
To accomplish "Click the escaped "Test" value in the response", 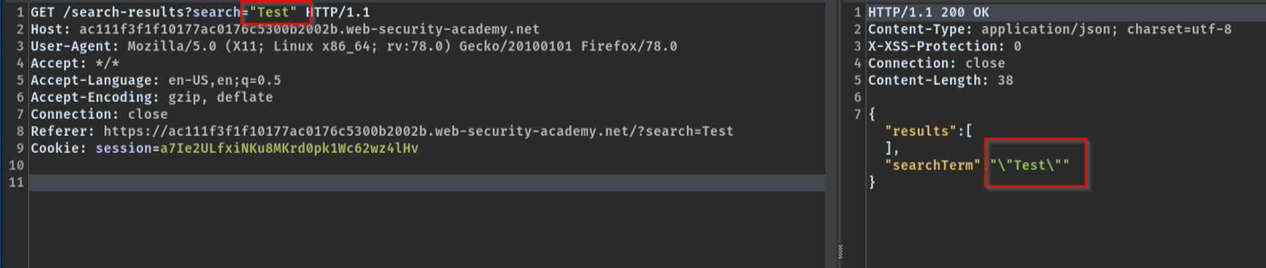I will coord(1030,166).
